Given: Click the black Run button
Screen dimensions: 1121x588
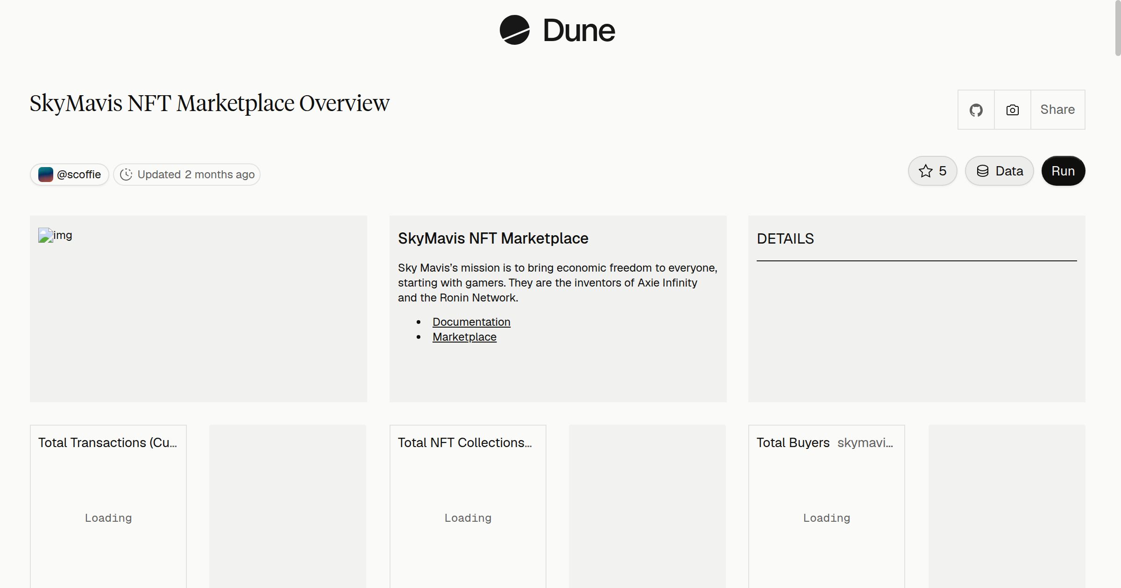Looking at the screenshot, I should point(1063,171).
